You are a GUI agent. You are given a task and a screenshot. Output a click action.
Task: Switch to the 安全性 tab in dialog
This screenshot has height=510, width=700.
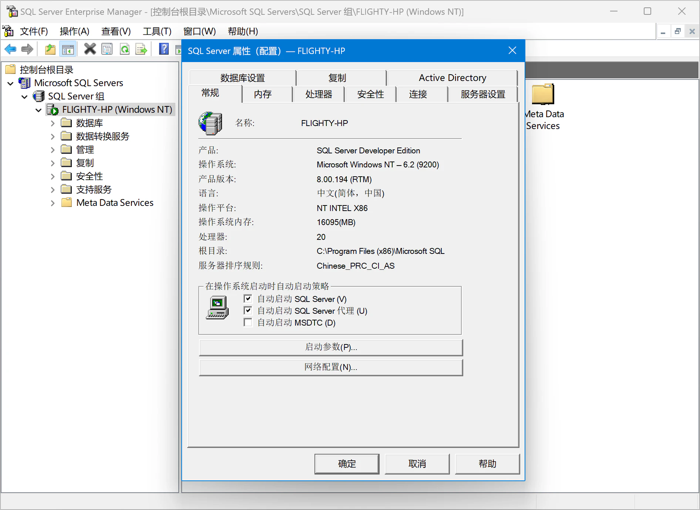[370, 94]
